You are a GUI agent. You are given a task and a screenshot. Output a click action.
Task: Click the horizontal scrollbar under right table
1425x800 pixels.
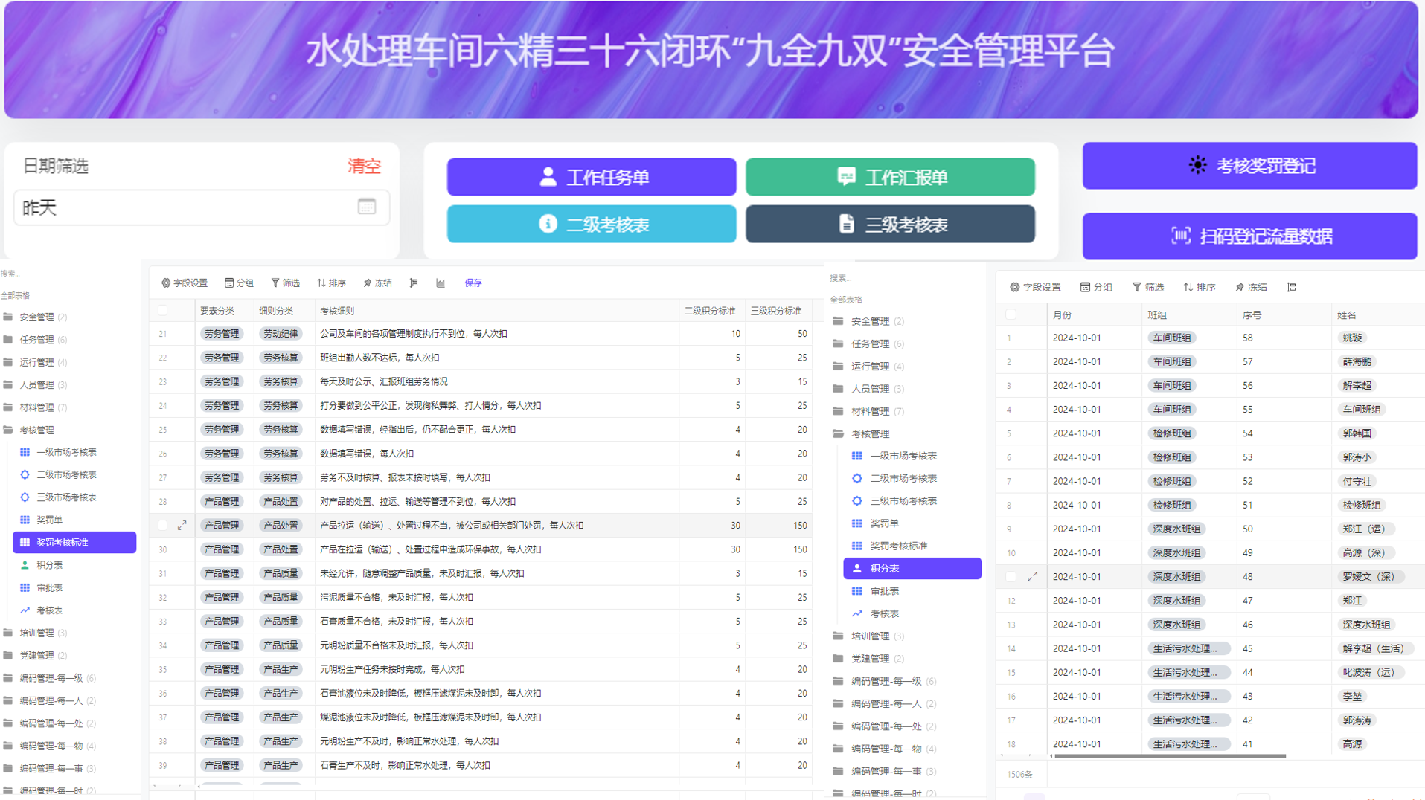point(1170,756)
